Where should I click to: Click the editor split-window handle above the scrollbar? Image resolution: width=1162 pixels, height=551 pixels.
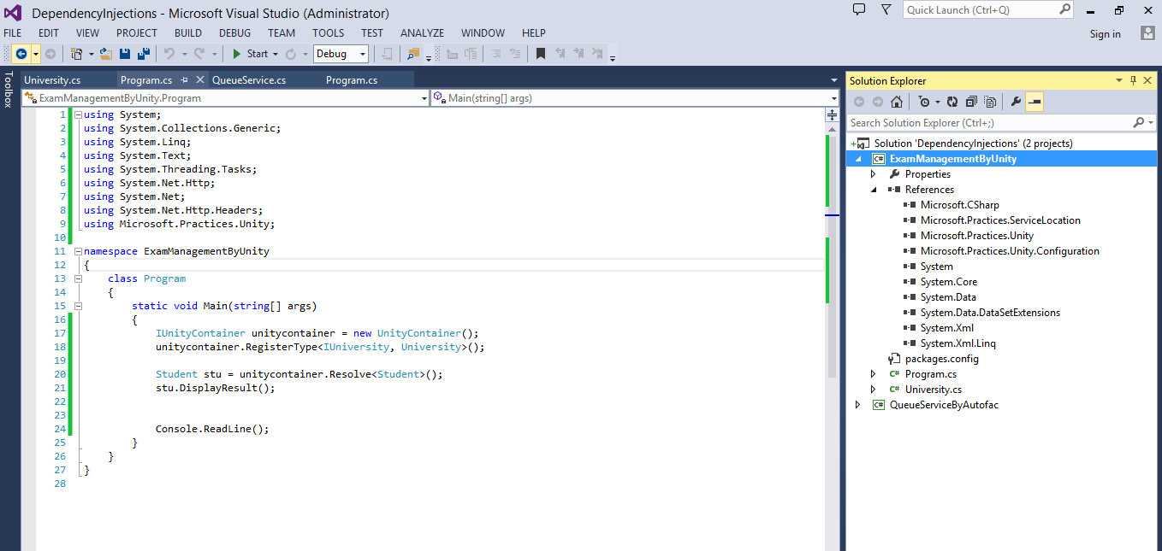[832, 114]
